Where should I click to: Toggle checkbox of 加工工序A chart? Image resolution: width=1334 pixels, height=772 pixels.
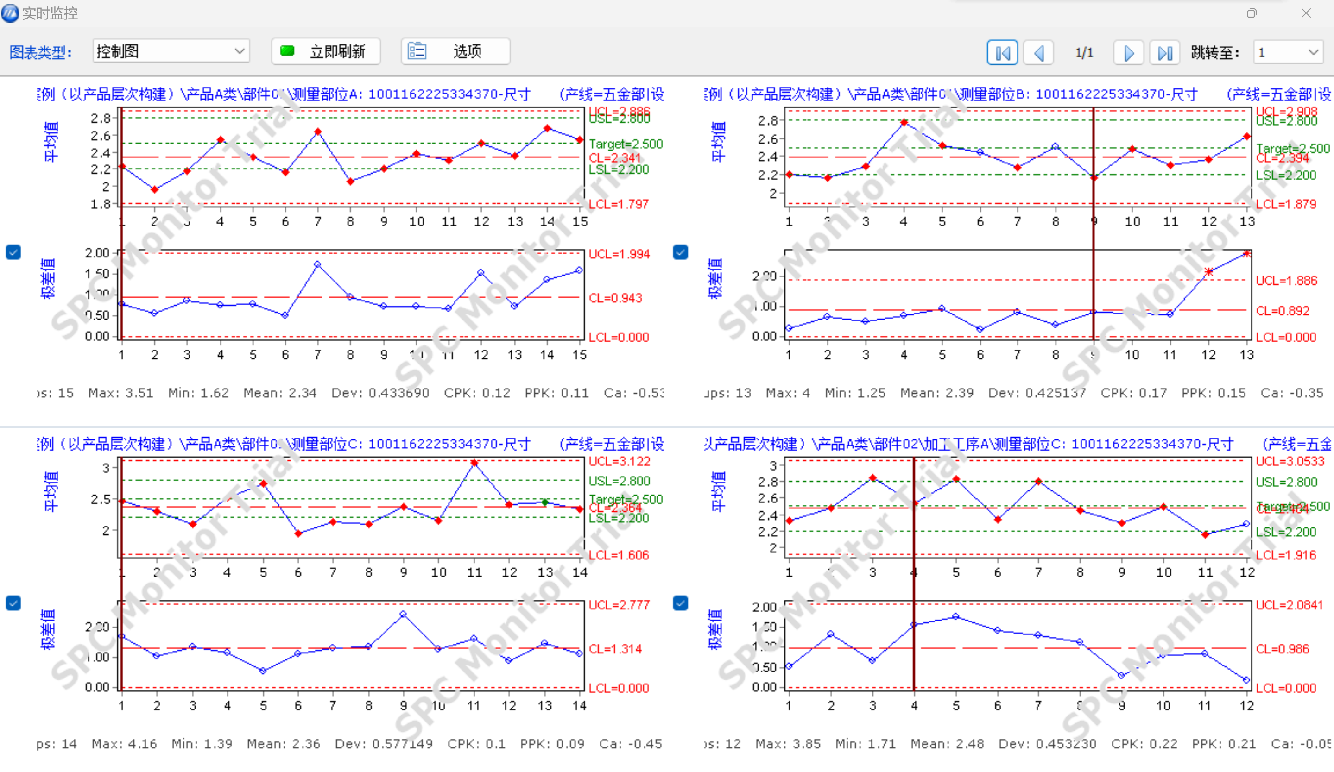680,603
